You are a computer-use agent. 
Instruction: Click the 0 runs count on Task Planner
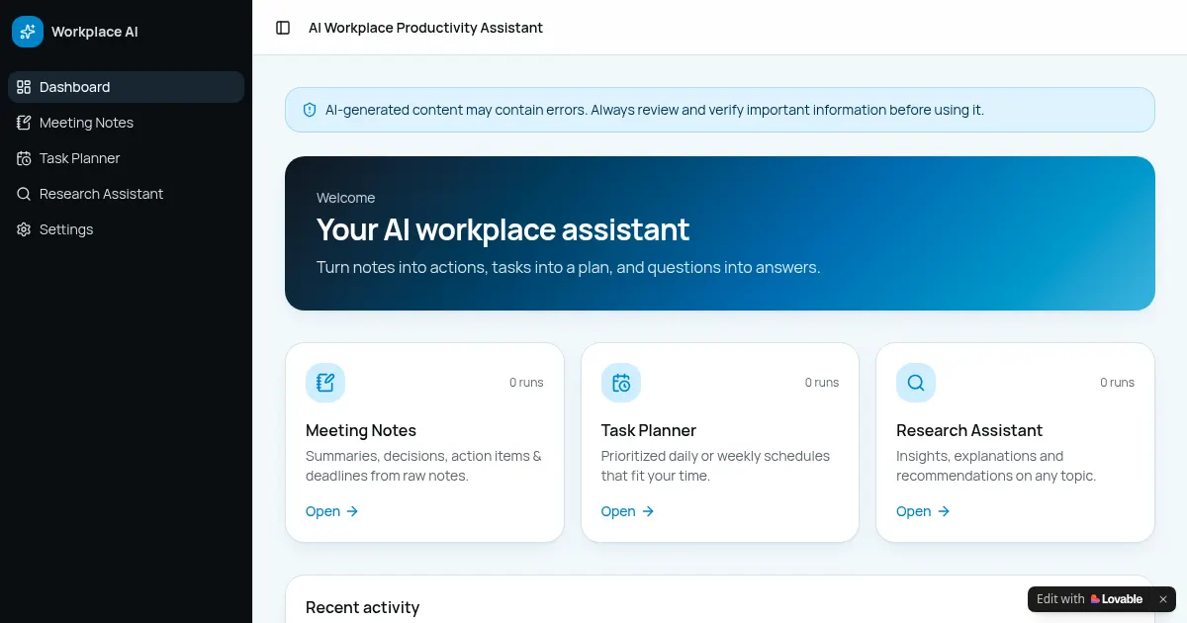822,383
